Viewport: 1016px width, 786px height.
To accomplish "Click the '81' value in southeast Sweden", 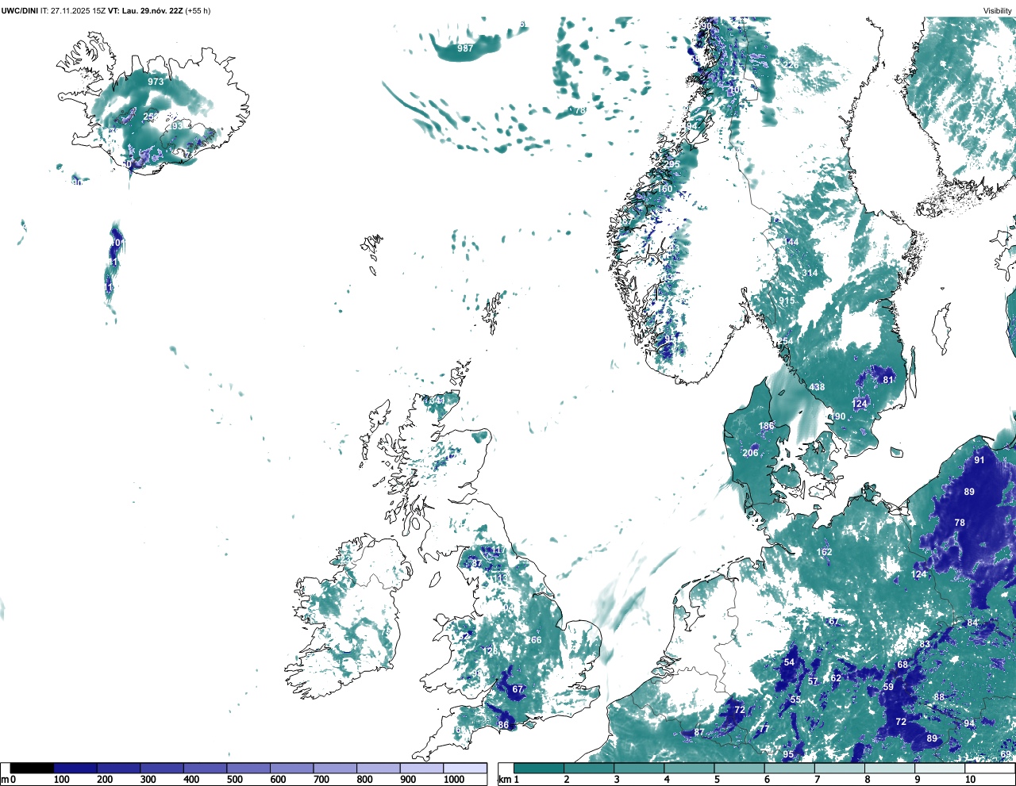I will click(x=888, y=380).
